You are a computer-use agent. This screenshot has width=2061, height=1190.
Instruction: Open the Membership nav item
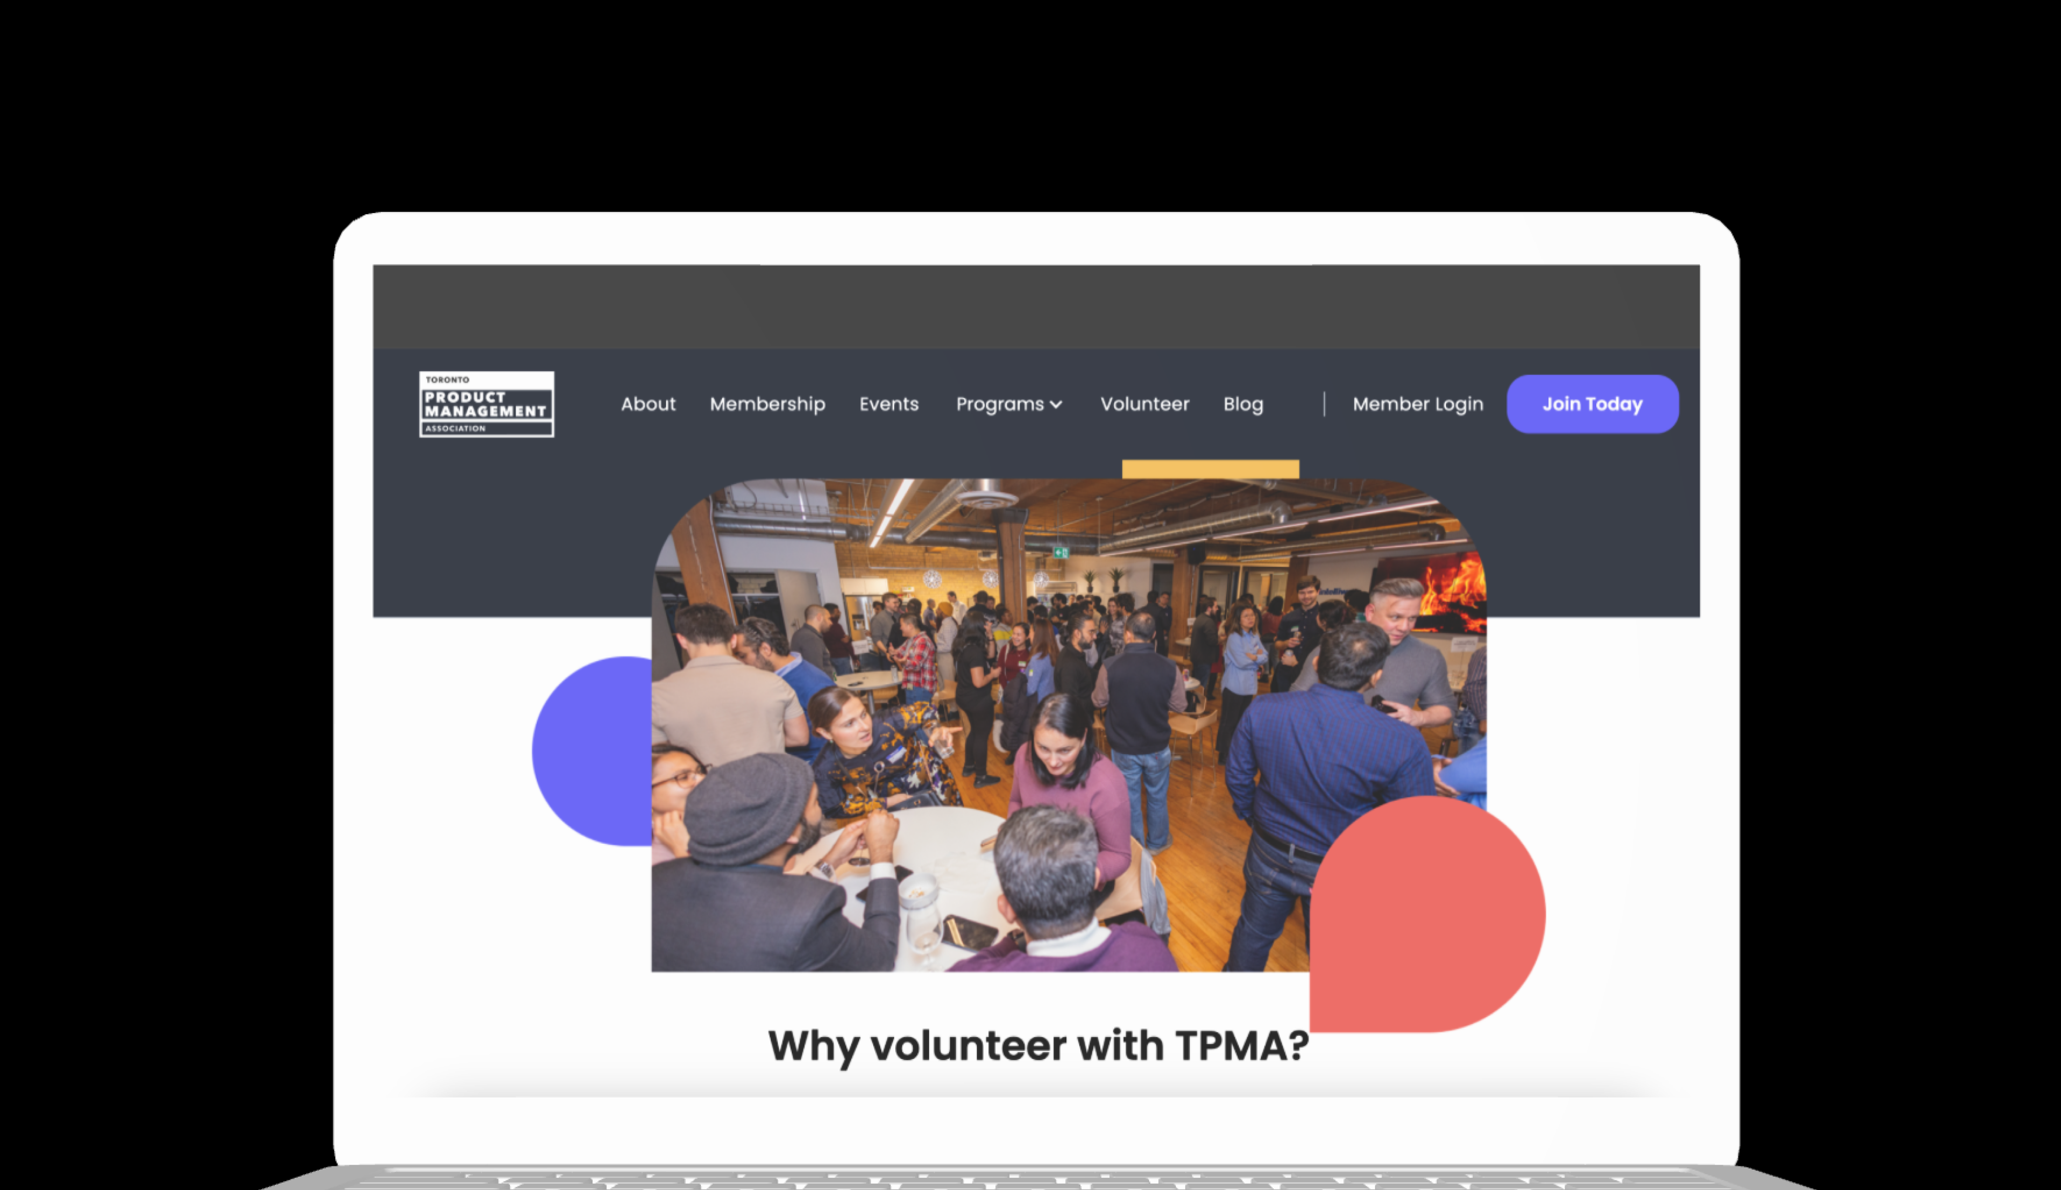[x=768, y=404]
